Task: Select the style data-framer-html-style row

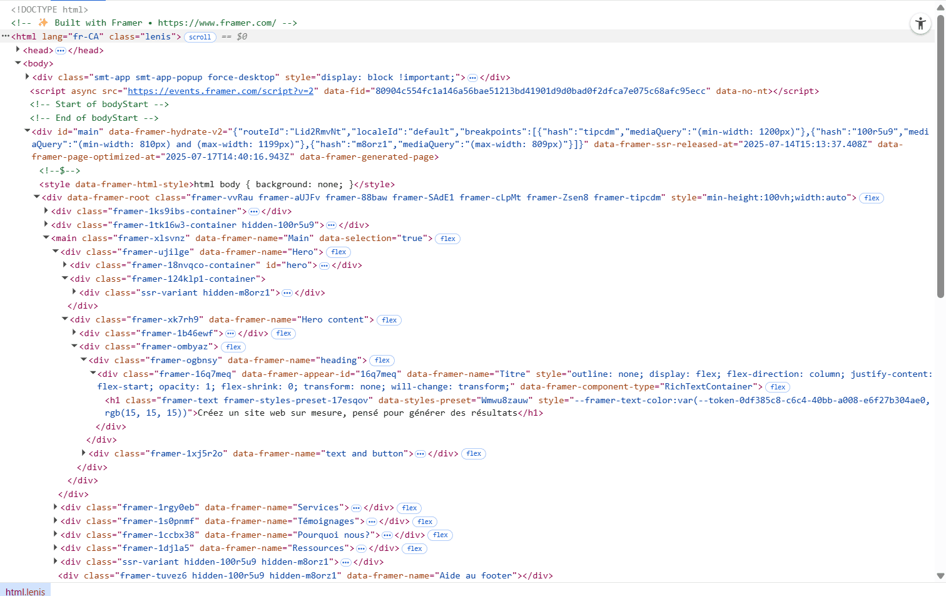Action: [216, 185]
